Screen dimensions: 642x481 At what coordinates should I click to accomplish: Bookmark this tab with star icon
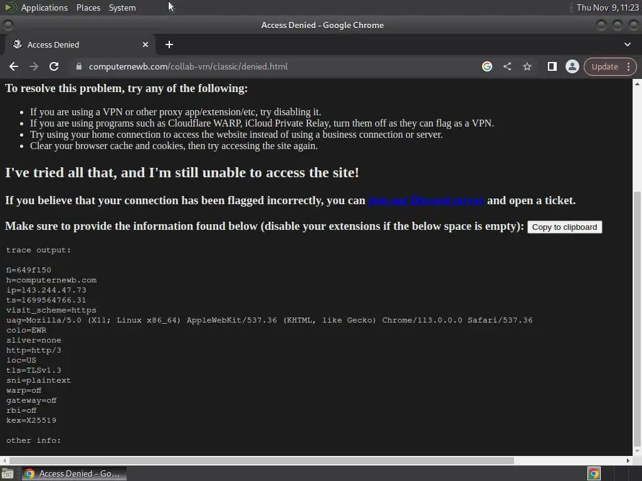click(x=527, y=66)
